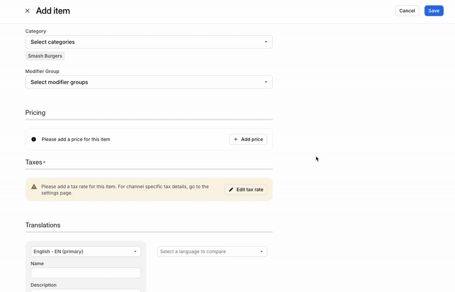Save the new item
Image resolution: width=455 pixels, height=292 pixels.
434,11
